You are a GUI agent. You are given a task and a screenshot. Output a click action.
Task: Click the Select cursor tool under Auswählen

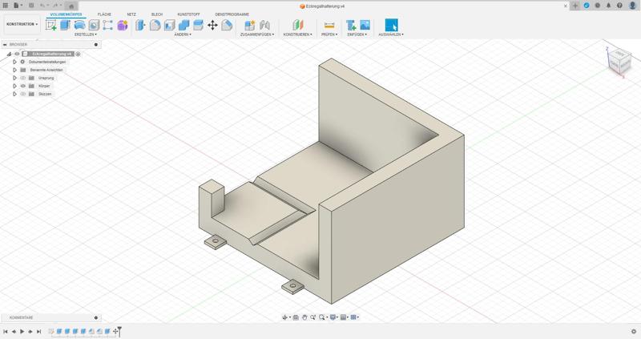391,25
